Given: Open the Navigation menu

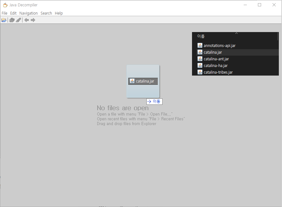Looking at the screenshot, I should pyautogui.click(x=28, y=13).
